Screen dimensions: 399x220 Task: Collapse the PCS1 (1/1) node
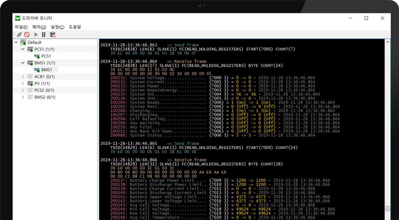(23, 49)
